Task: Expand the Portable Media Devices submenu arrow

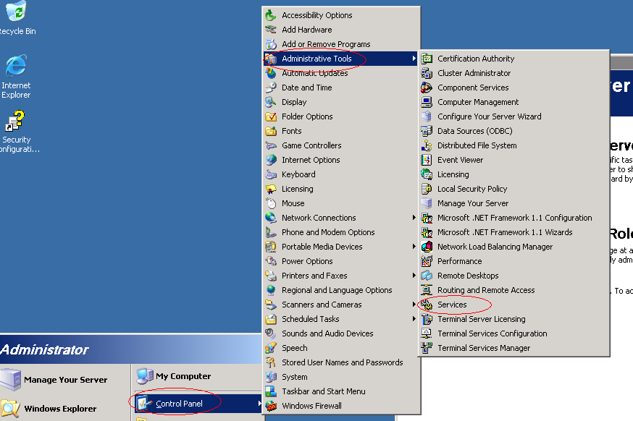Action: pos(414,247)
